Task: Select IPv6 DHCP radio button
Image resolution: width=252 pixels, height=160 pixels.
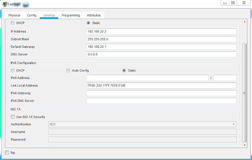Action: [13, 70]
